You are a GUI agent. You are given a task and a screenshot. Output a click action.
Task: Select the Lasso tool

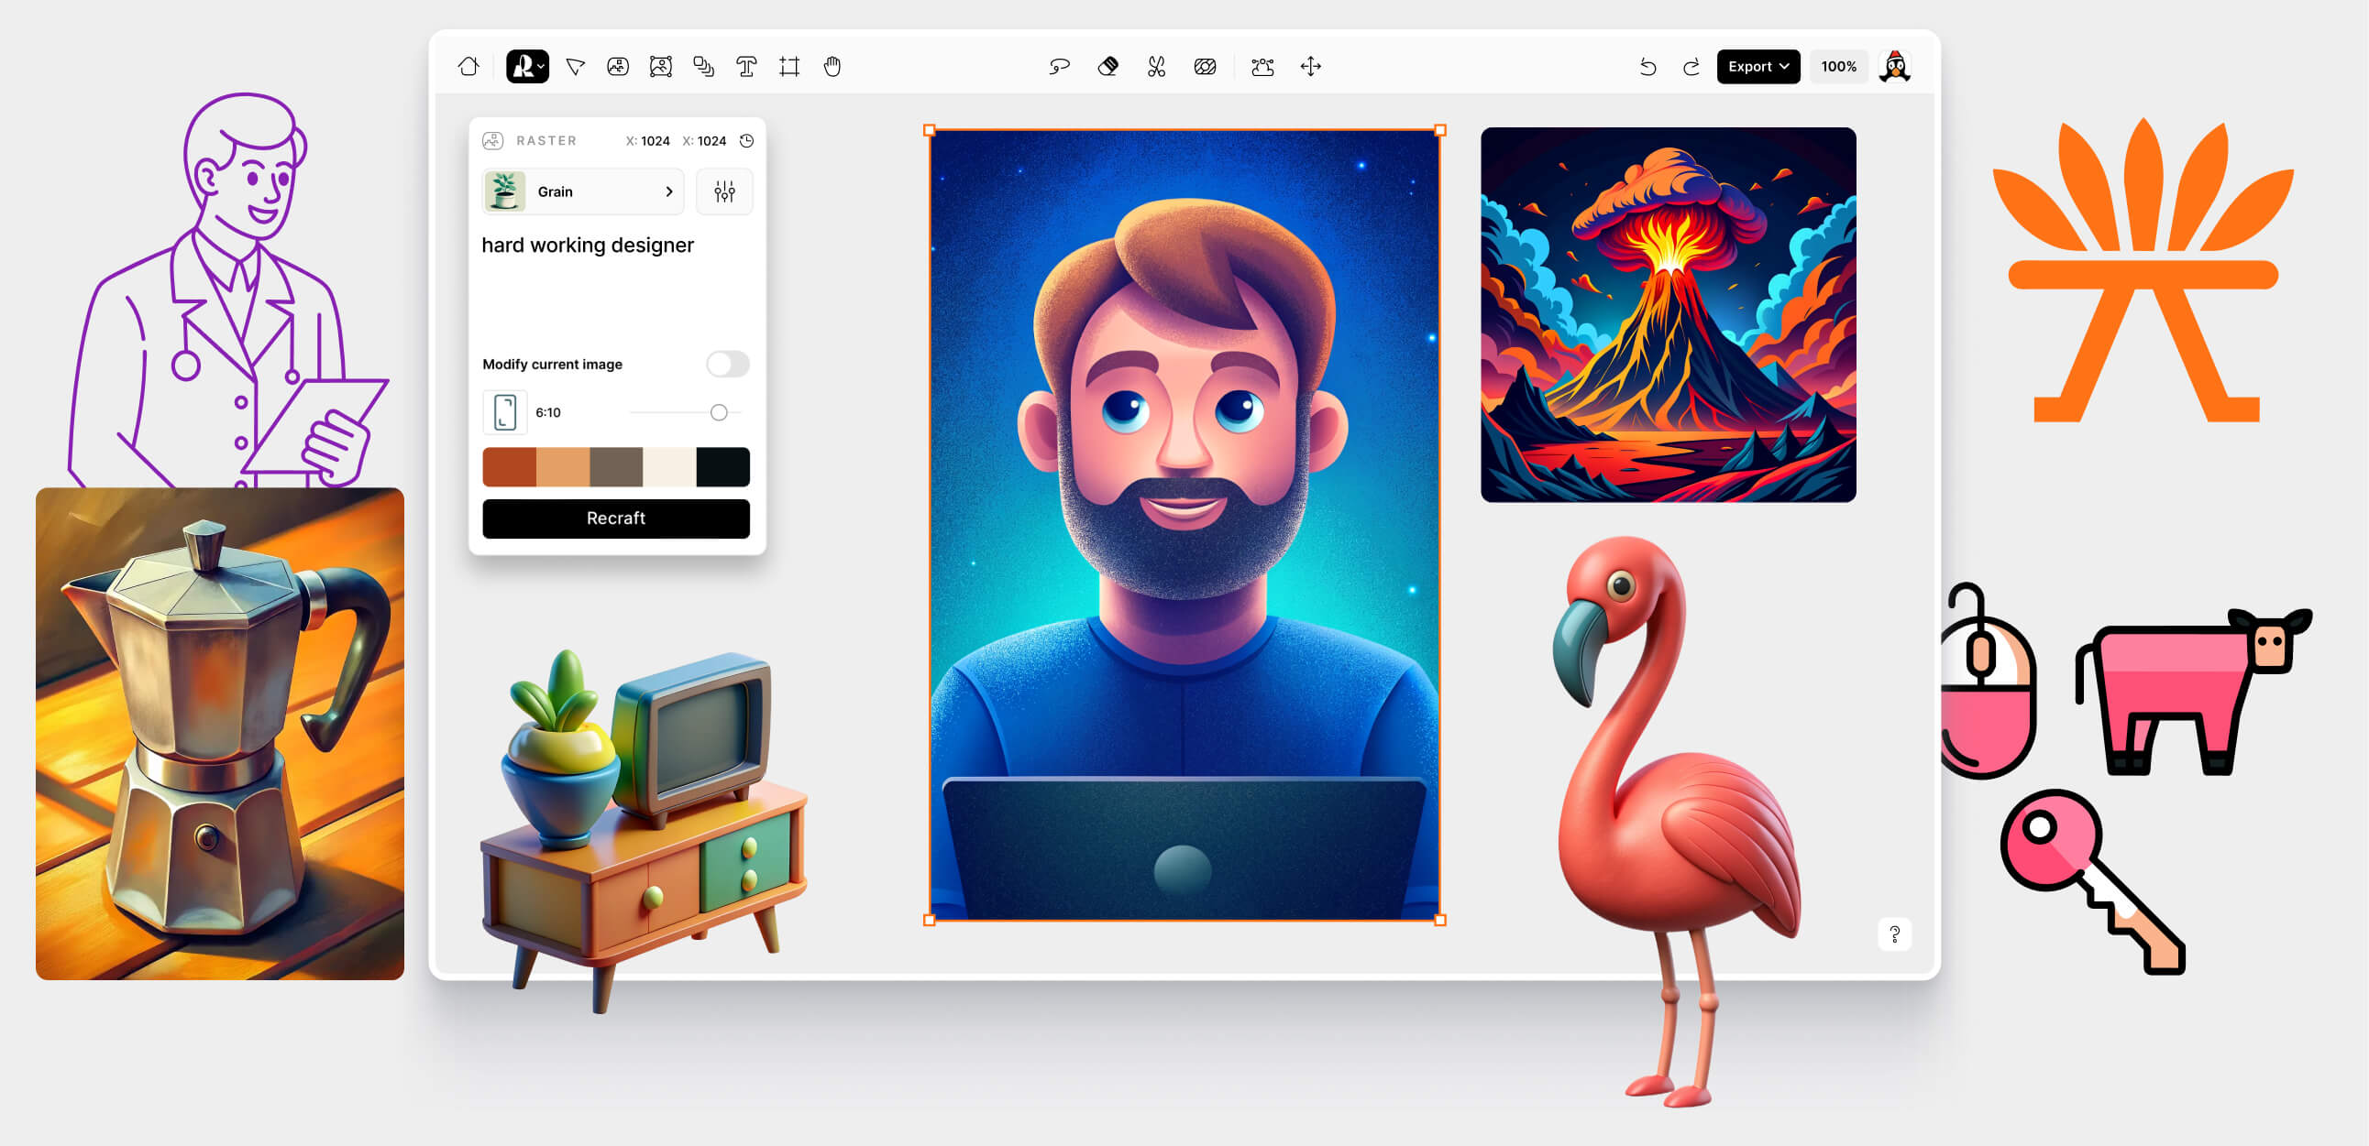coord(1059,66)
